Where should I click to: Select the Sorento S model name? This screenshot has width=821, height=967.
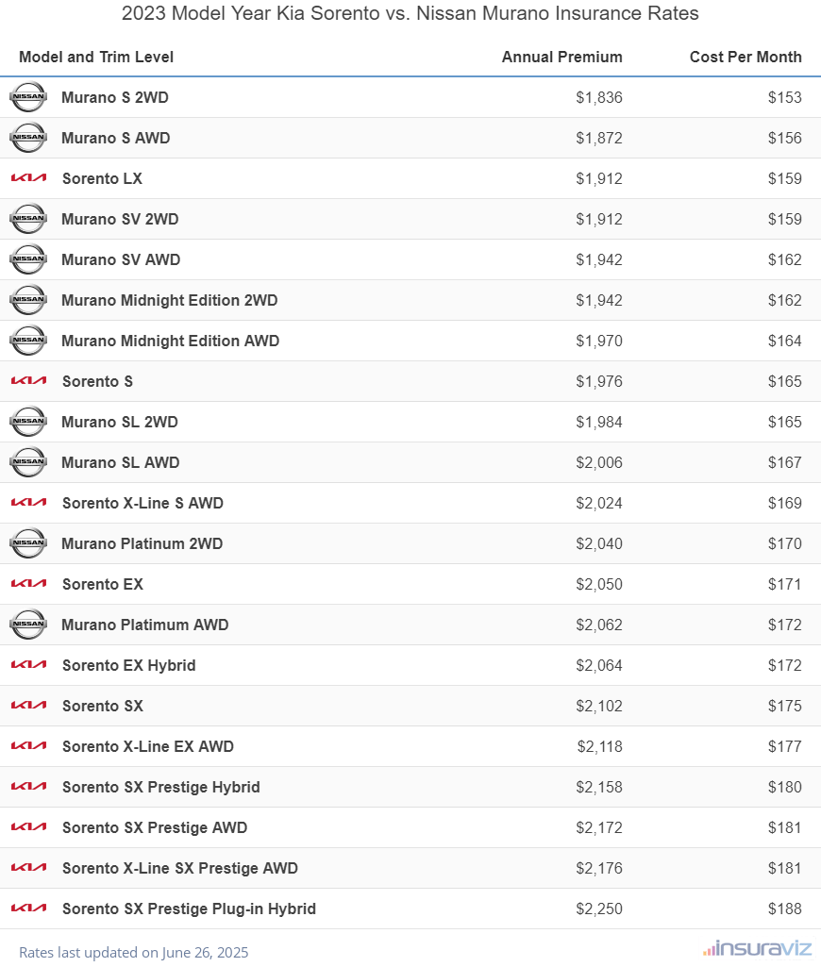click(x=97, y=382)
